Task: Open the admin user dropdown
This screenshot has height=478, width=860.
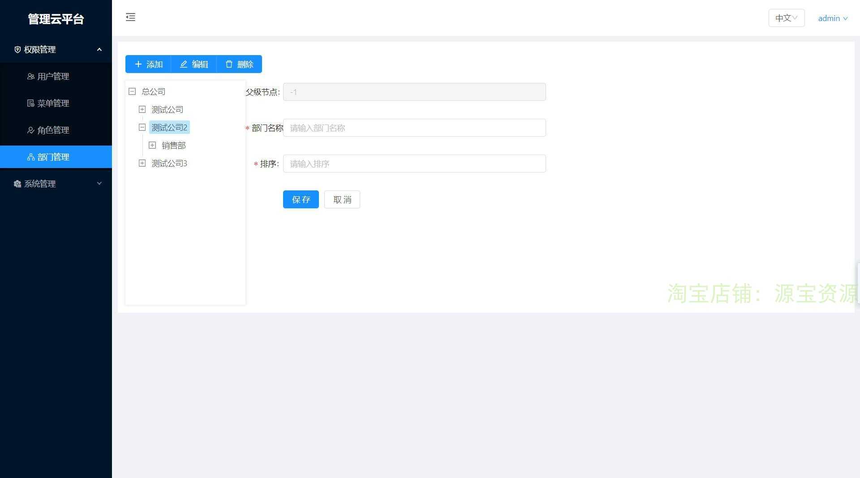Action: (x=833, y=18)
